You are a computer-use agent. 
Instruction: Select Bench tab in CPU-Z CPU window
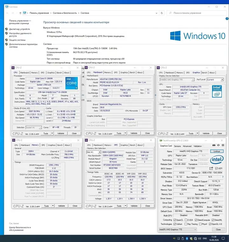click(x=59, y=72)
